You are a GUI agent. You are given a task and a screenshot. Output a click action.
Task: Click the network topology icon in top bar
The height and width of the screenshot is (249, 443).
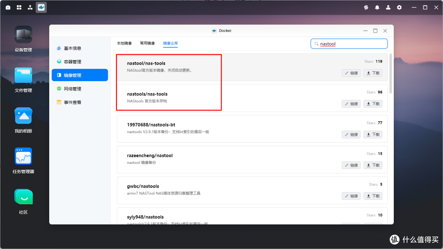pos(30,7)
